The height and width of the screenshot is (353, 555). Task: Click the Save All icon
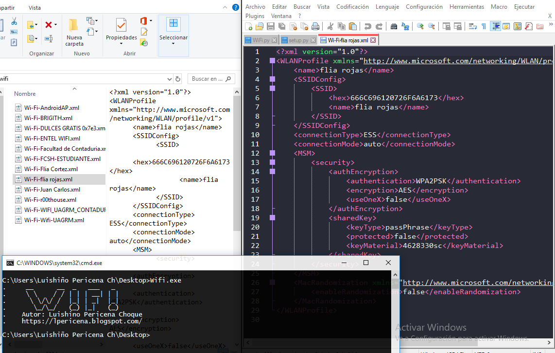(282, 27)
